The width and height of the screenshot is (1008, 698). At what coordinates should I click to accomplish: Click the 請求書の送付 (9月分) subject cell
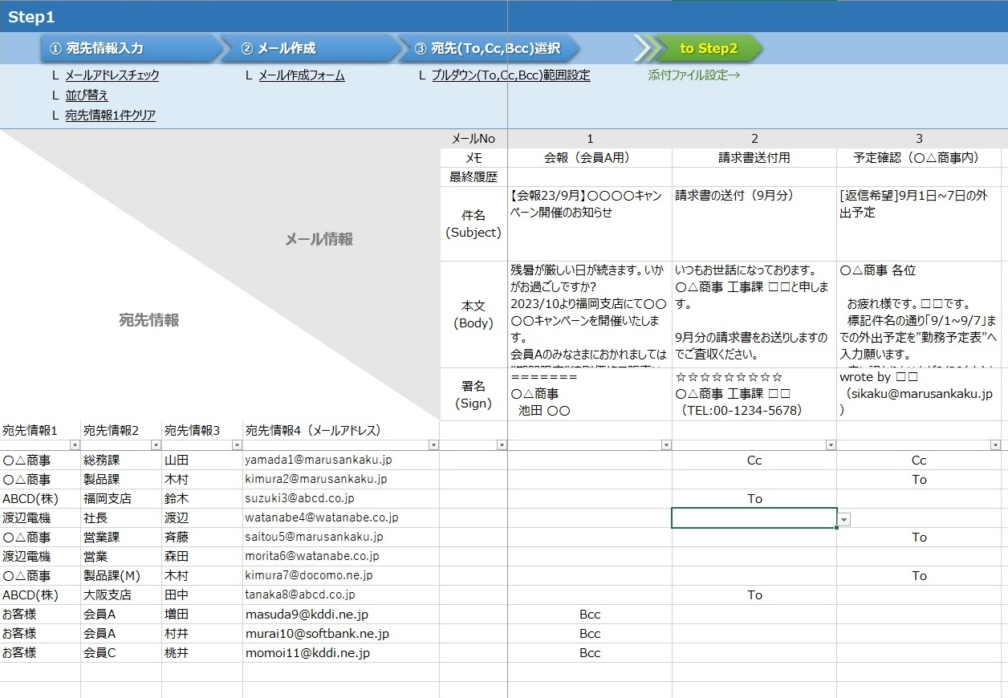754,223
